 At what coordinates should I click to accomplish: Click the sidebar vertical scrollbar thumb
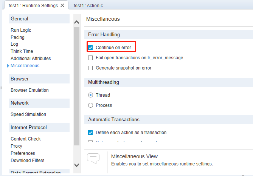(77, 86)
